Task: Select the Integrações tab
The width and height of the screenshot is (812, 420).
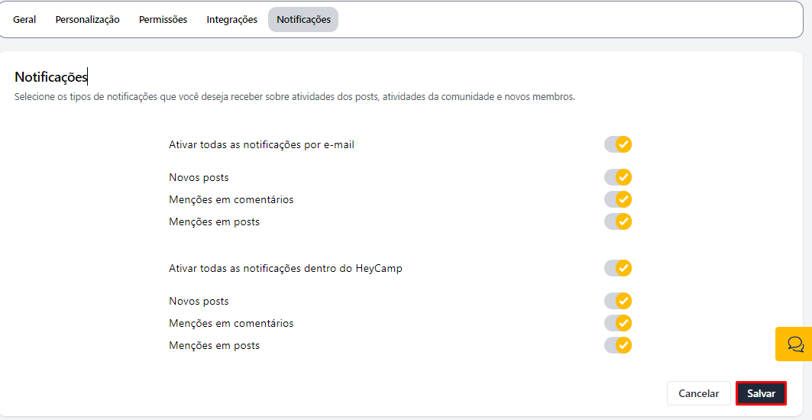Action: 231,20
